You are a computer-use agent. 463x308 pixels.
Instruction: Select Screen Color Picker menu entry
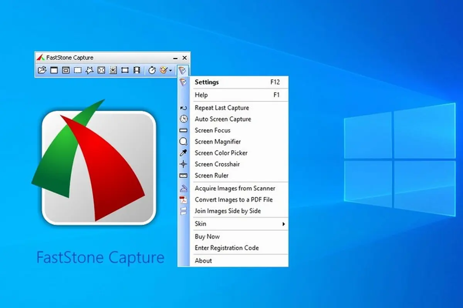click(x=221, y=153)
